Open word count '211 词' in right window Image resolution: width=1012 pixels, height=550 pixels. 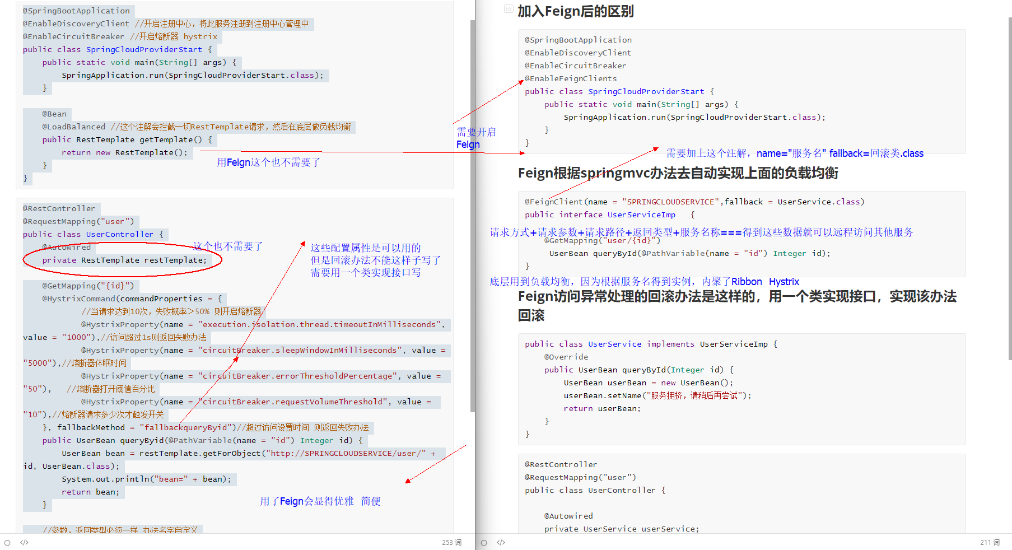[990, 542]
